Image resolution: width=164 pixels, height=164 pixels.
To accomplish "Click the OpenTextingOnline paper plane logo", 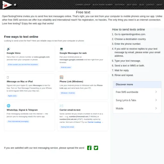I will [x=7, y=5].
